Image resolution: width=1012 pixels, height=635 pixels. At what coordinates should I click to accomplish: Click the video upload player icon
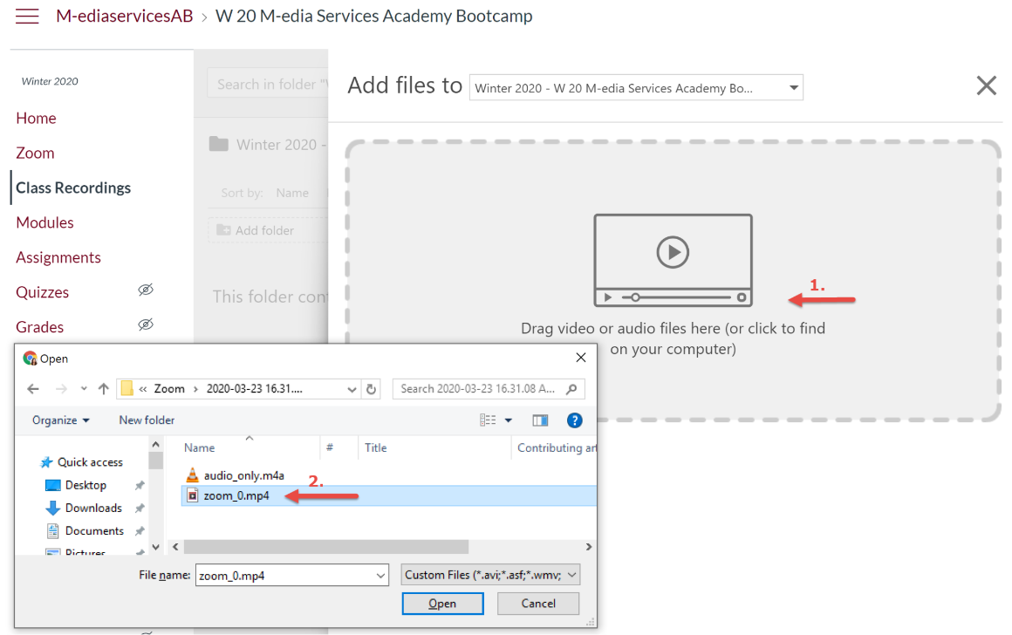(x=673, y=260)
